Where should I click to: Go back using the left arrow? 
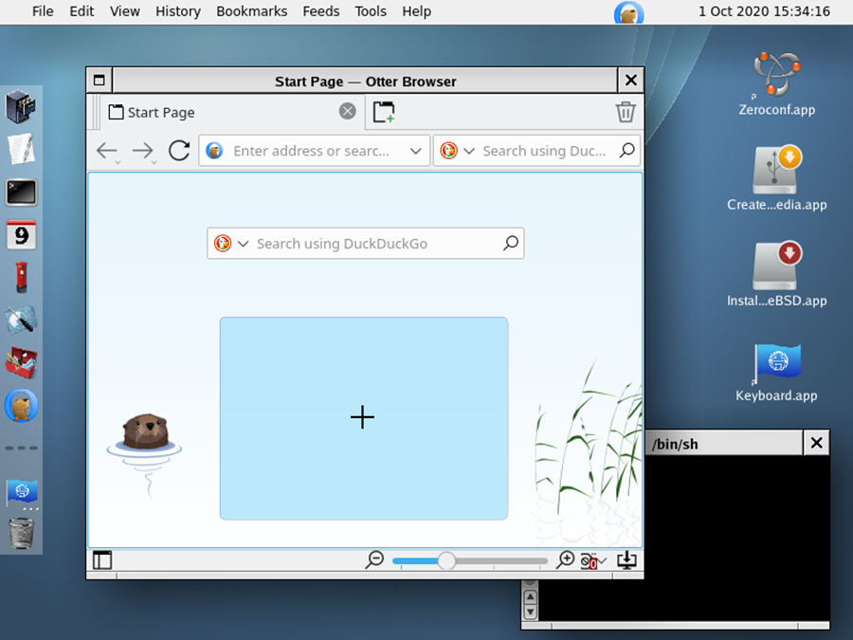[x=106, y=150]
